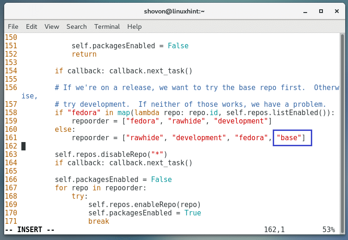Click the self.repos.disableRepo line
The image size is (348, 240).
coord(112,155)
